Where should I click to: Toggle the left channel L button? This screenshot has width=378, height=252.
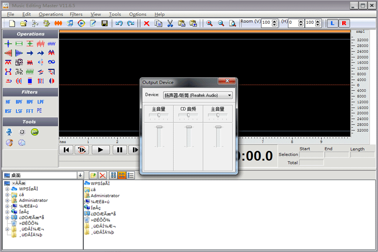point(333,23)
